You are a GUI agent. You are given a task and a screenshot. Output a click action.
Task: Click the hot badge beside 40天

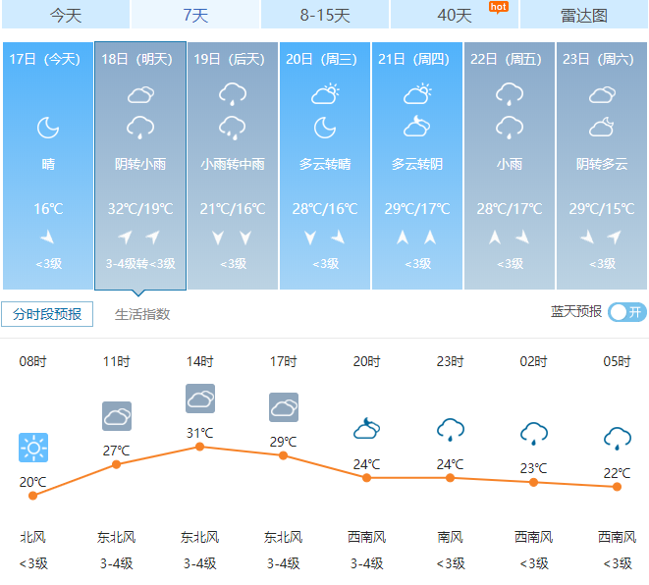498,6
